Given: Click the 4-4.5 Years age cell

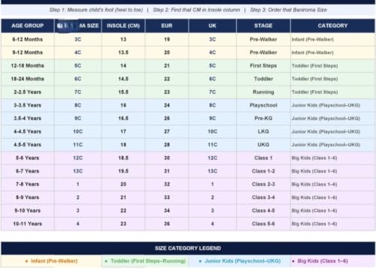Looking at the screenshot, I should click(28, 131).
